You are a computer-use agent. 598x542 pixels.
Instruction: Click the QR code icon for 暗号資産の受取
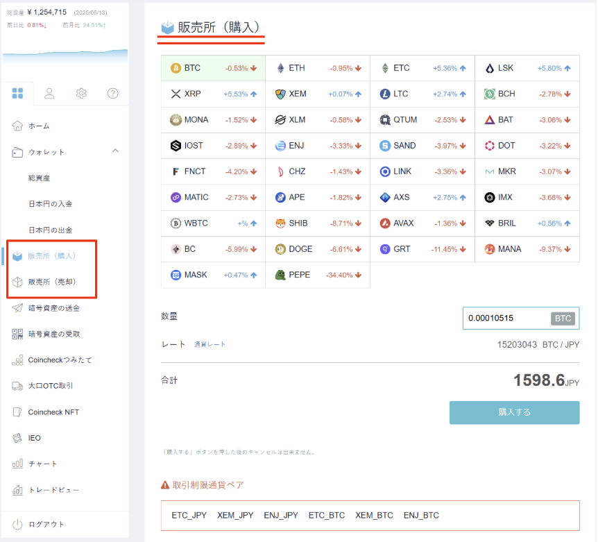pyautogui.click(x=17, y=334)
